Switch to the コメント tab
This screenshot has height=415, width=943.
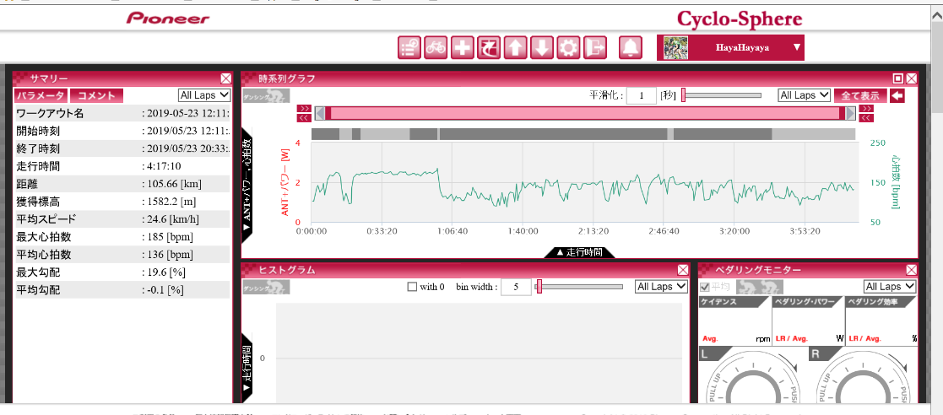tap(96, 96)
